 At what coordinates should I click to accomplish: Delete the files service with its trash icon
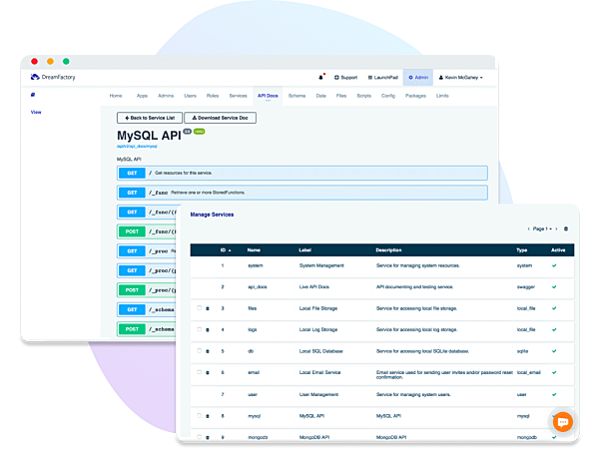[x=208, y=308]
